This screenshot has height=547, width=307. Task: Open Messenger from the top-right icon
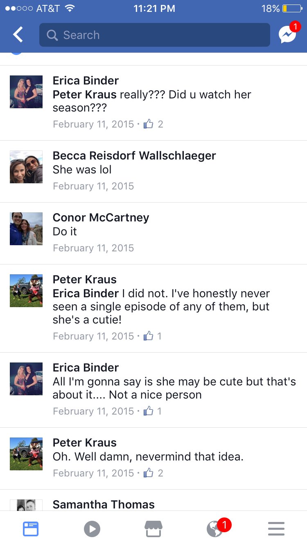(288, 34)
